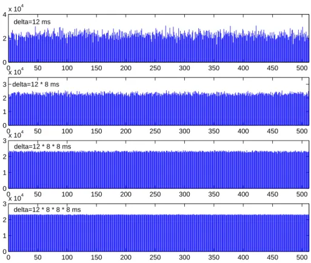Click the blue bars in the bottom histogram
Image resolution: width=311 pixels, height=263 pixels.
pyautogui.click(x=159, y=233)
